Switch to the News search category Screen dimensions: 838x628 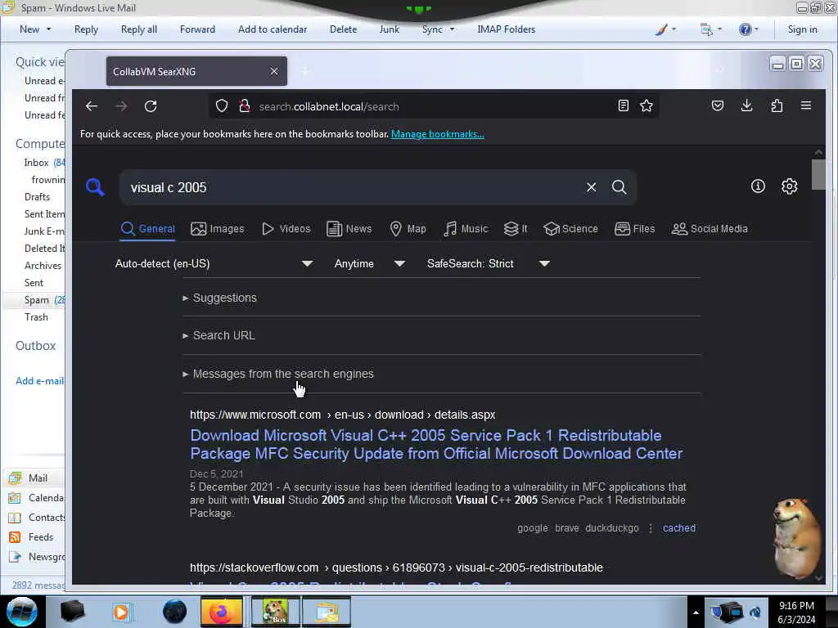349,229
